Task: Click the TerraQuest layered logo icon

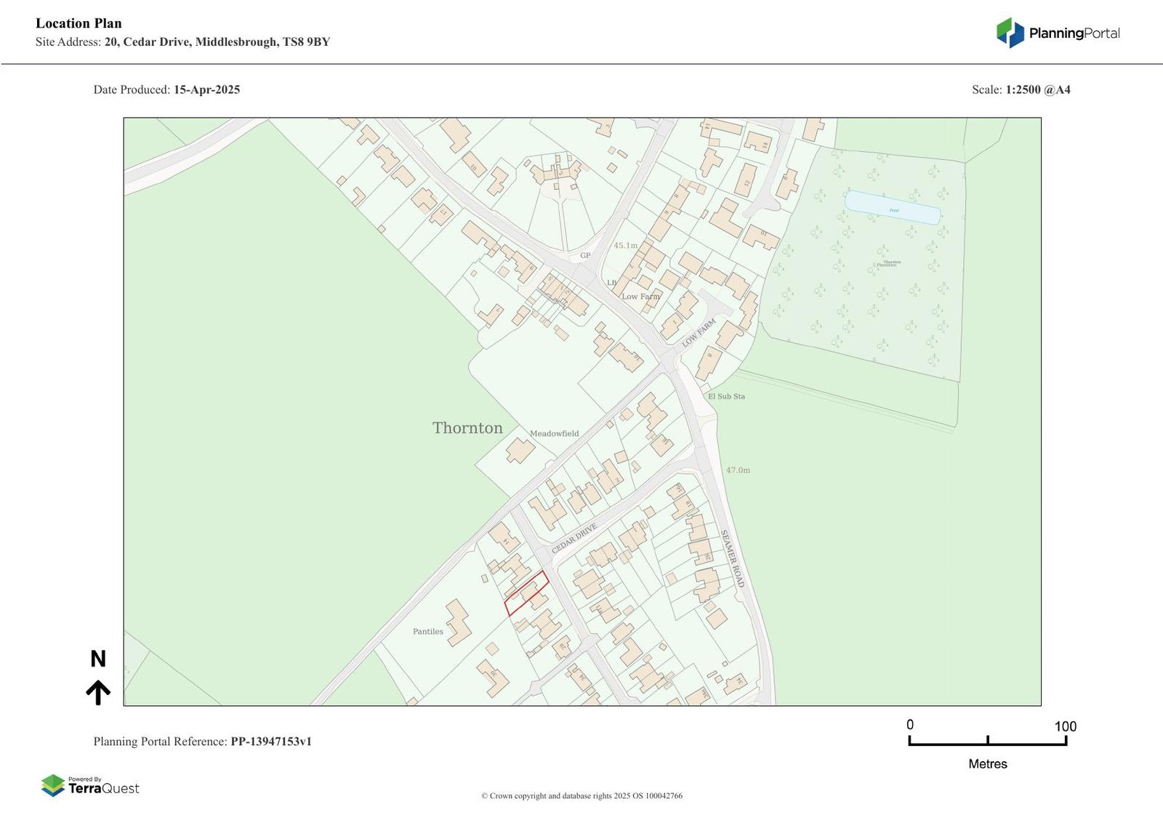Action: click(x=53, y=786)
